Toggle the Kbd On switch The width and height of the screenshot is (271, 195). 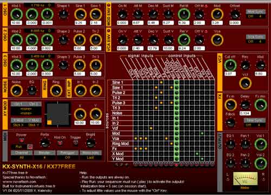(x=60, y=143)
